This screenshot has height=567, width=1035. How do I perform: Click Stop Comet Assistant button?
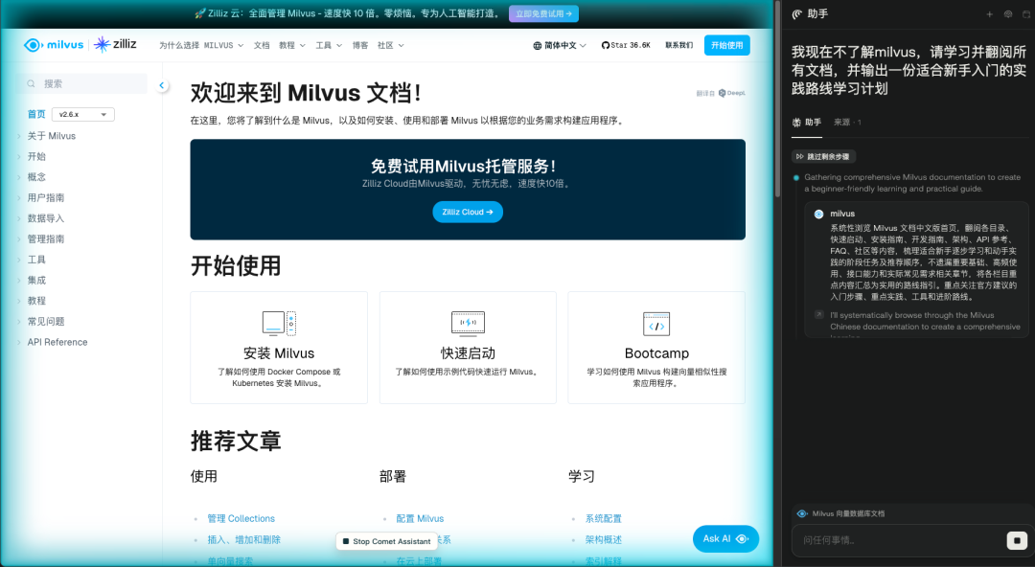tap(387, 541)
